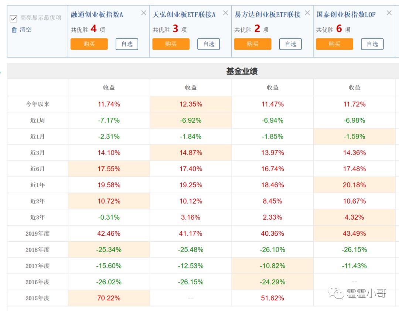This screenshot has height=311, width=399.
Task: Open the 国泰创业板指数LOF fund name link
Action: point(346,15)
